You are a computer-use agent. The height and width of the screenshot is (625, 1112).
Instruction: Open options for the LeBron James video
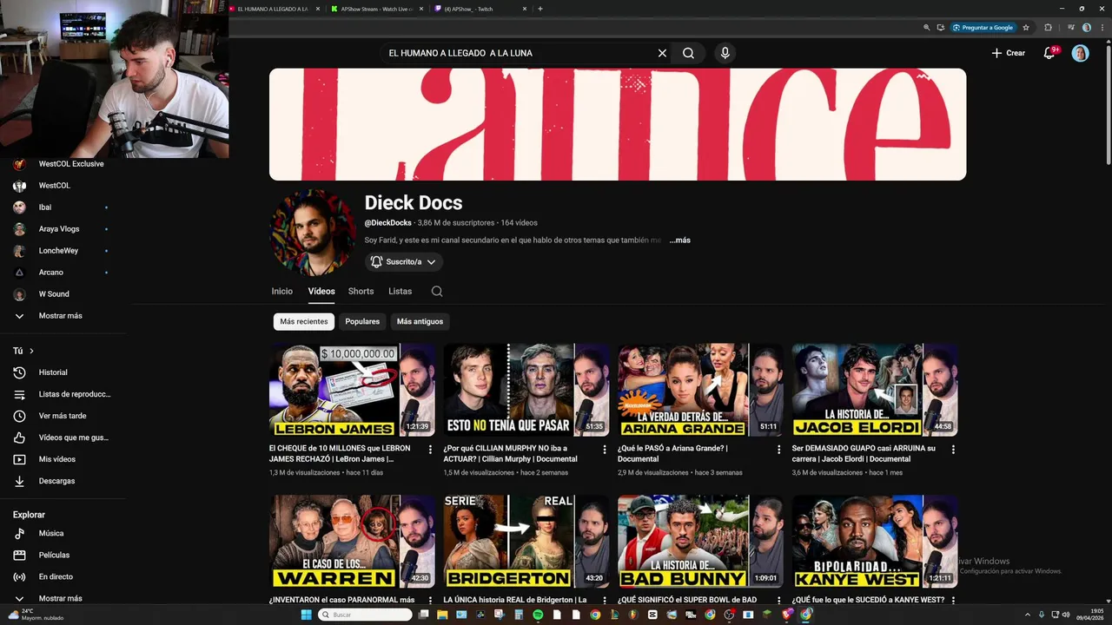click(x=430, y=450)
